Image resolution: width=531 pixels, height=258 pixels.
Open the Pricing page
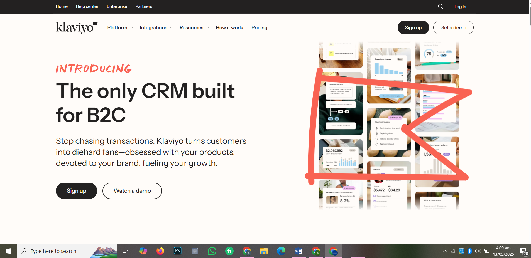pyautogui.click(x=259, y=28)
